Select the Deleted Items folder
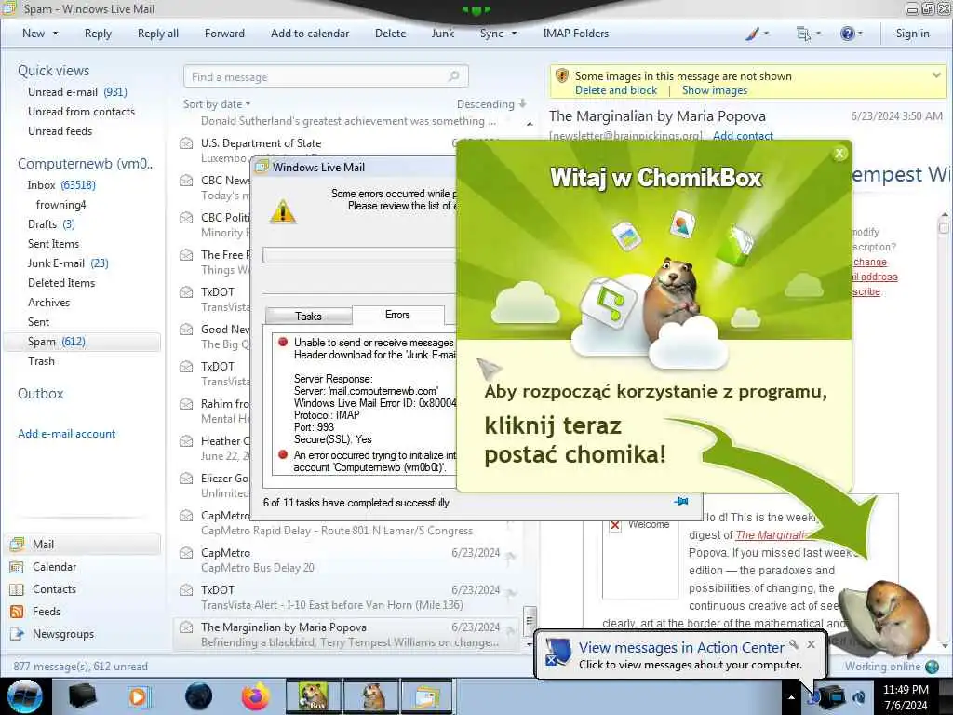Image resolution: width=953 pixels, height=715 pixels. point(60,283)
